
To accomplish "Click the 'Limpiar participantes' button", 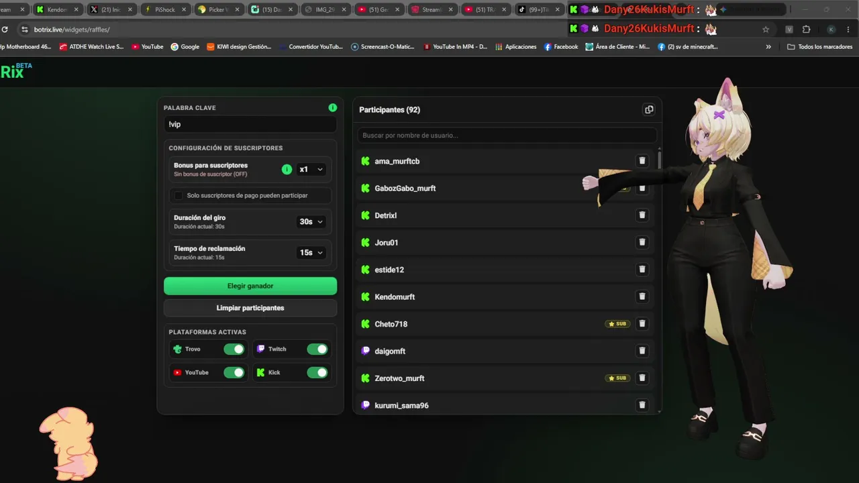I will pos(250,308).
